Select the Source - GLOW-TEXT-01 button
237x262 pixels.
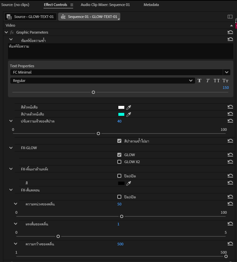click(31, 17)
